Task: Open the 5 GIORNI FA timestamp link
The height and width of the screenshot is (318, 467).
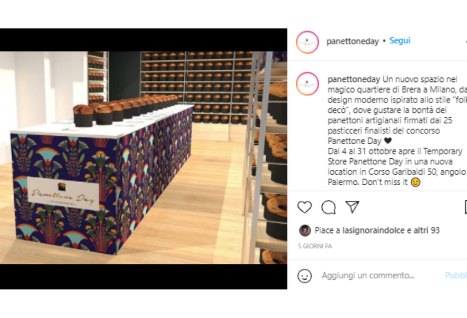Action: [315, 246]
